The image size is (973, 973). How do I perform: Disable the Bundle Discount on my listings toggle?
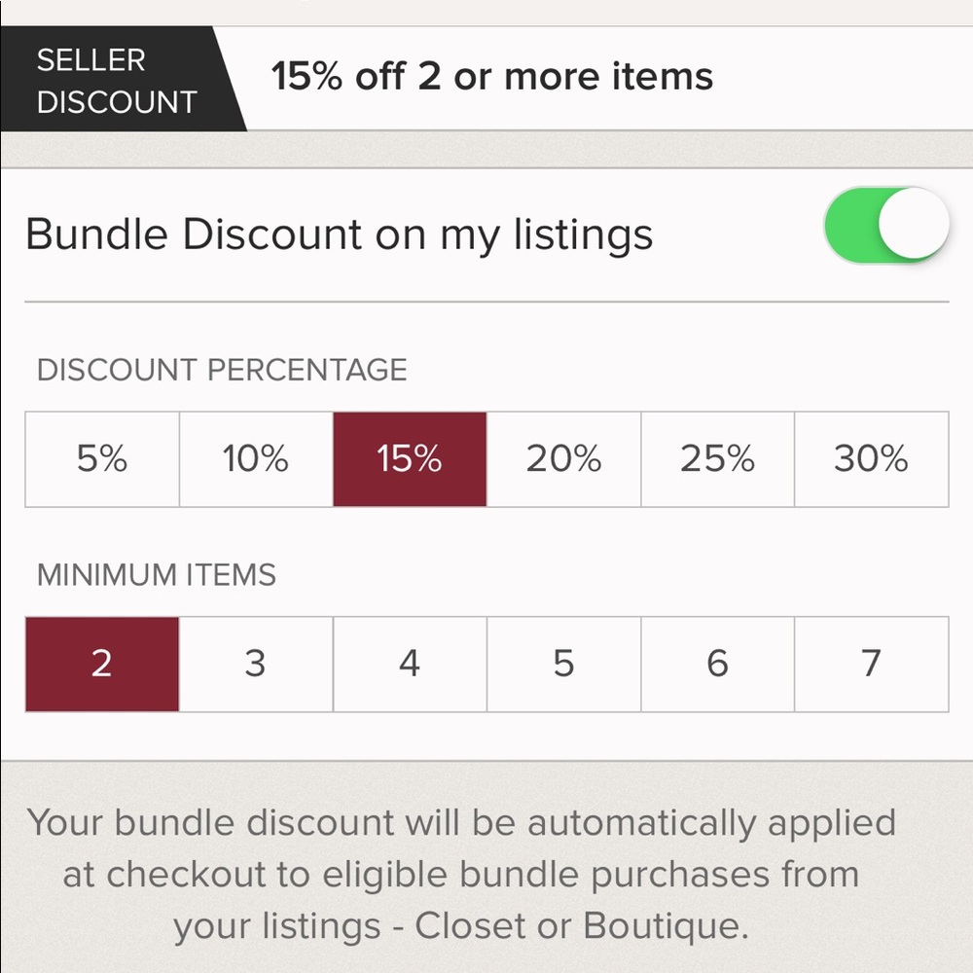point(885,224)
